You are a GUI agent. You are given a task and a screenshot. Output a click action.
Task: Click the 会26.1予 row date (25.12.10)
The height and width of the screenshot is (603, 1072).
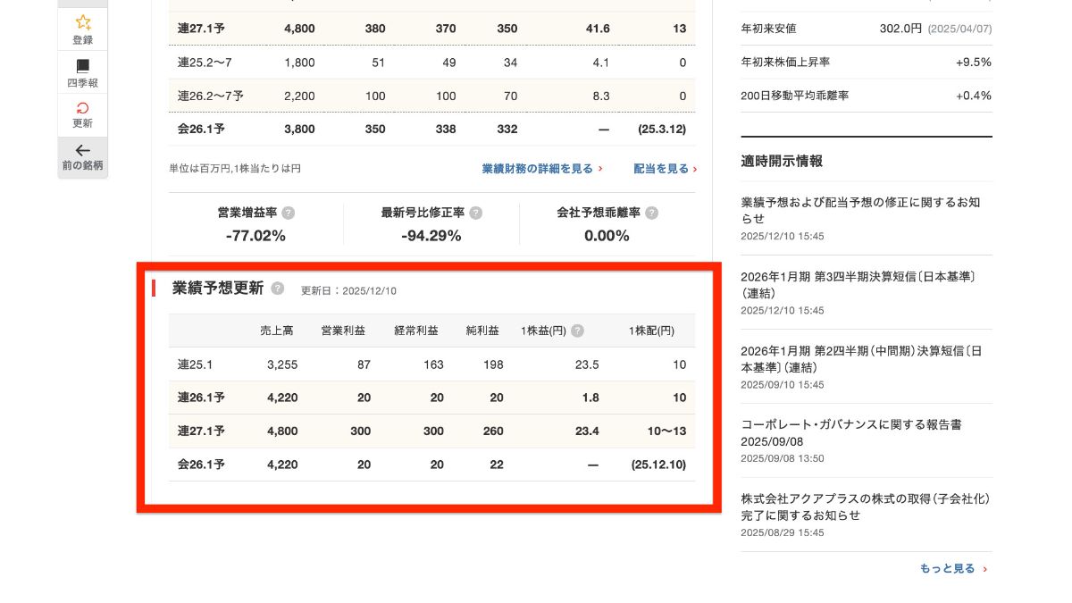click(x=657, y=465)
